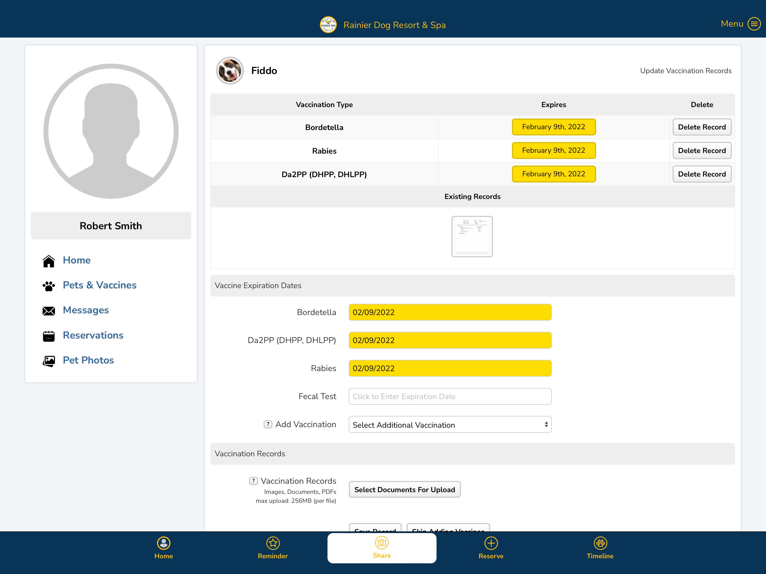Screen dimensions: 766x574
Task: Delete the Bordetella vaccination record
Action: point(702,127)
